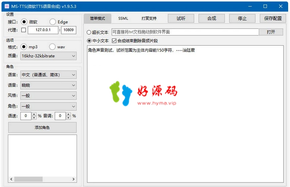Viewport: 290px width, 187px height.
Task: Select the 微软 interface radio button
Action: coord(24,22)
